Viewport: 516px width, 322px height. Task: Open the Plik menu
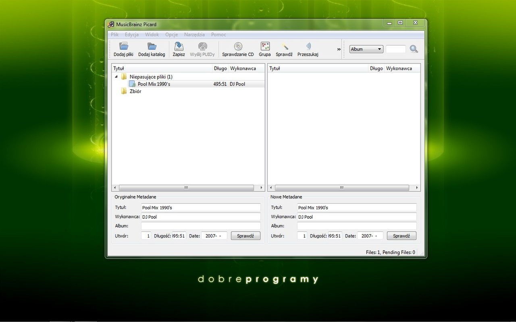[115, 35]
